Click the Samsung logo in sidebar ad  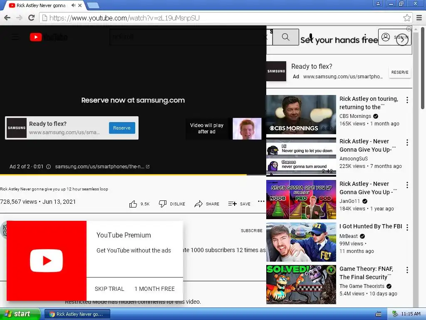[x=276, y=71]
